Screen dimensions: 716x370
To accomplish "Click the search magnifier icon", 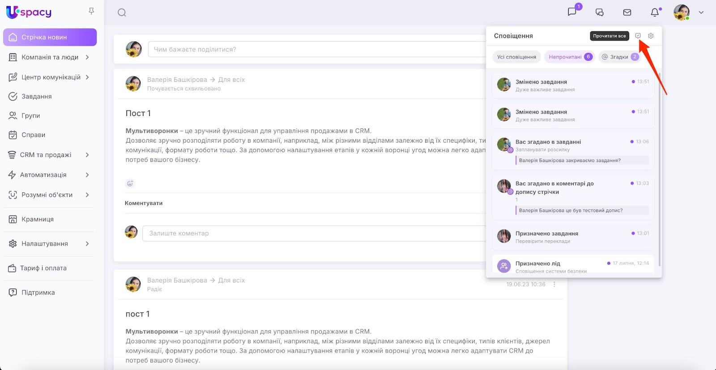I will coord(122,13).
